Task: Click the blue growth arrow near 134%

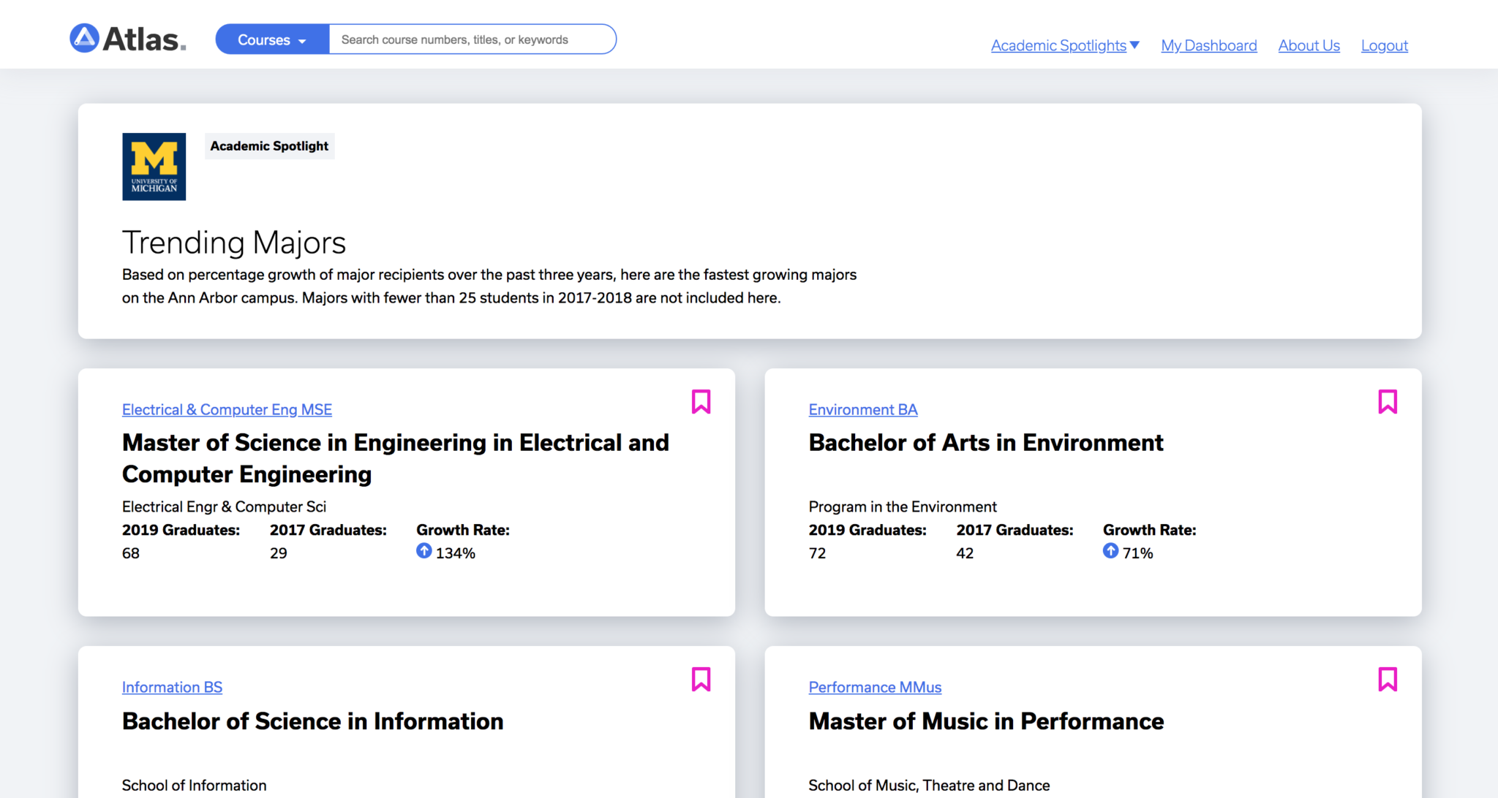Action: (x=424, y=552)
